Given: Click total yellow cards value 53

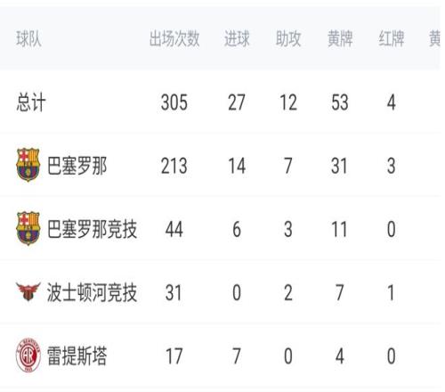Looking at the screenshot, I should (340, 102).
